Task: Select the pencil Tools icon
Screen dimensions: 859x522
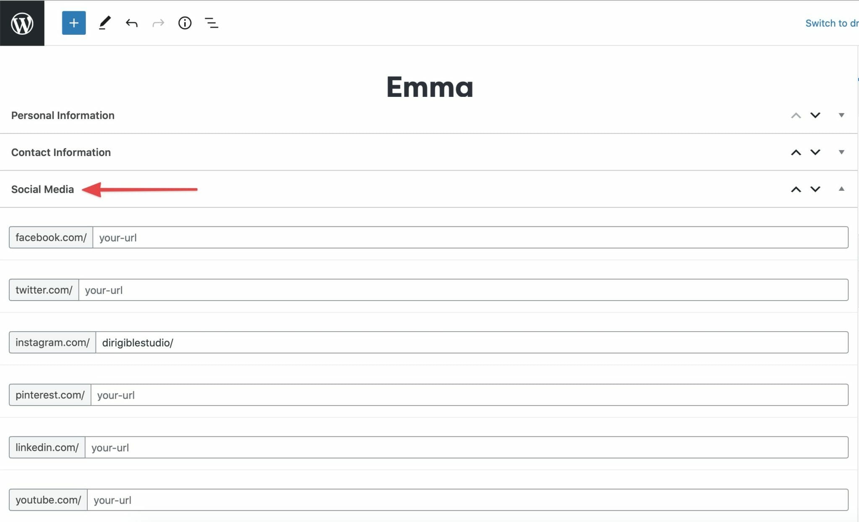Action: pyautogui.click(x=104, y=23)
